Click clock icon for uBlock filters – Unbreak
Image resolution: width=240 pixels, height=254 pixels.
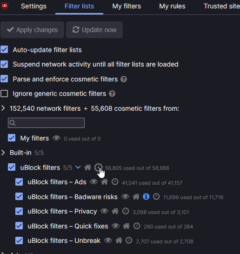tap(129, 241)
